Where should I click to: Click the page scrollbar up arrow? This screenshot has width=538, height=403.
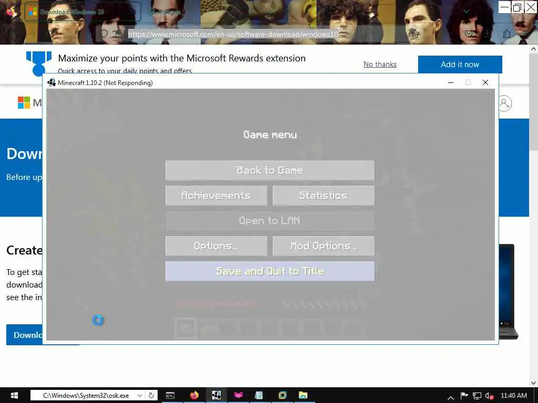[534, 49]
